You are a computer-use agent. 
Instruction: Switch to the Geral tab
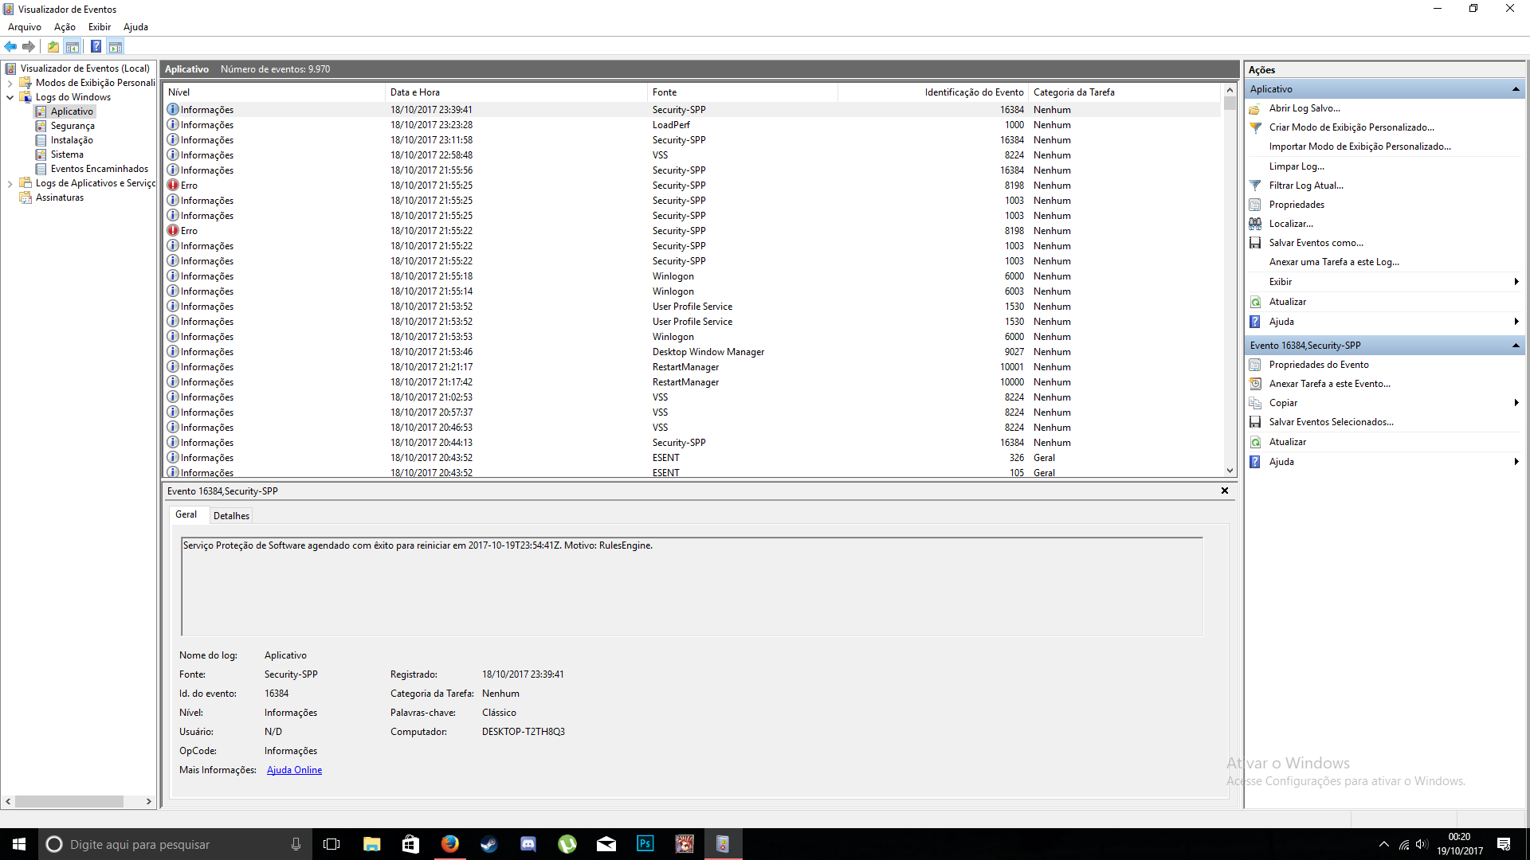coord(186,514)
